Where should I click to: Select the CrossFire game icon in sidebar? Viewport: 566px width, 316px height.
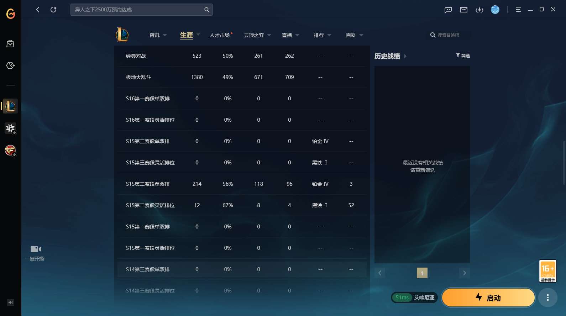point(10,150)
